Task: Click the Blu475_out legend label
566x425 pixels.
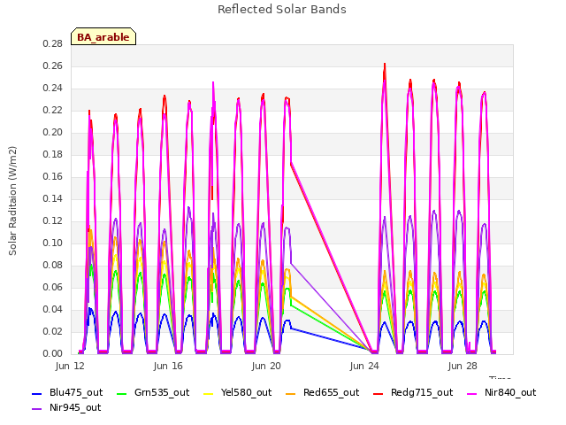Action: [x=76, y=392]
